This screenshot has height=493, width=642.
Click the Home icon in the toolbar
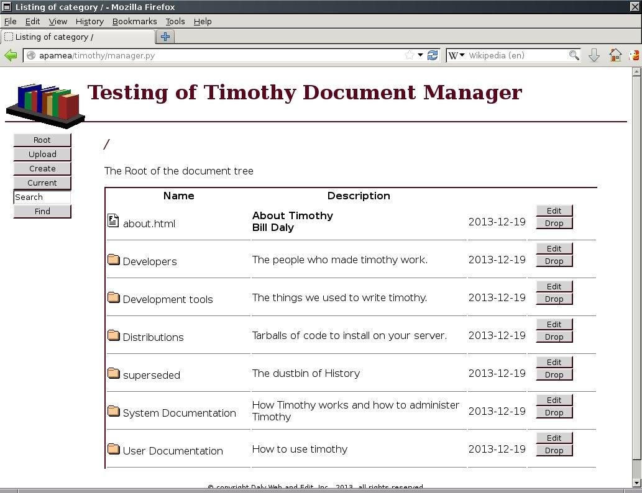(615, 55)
